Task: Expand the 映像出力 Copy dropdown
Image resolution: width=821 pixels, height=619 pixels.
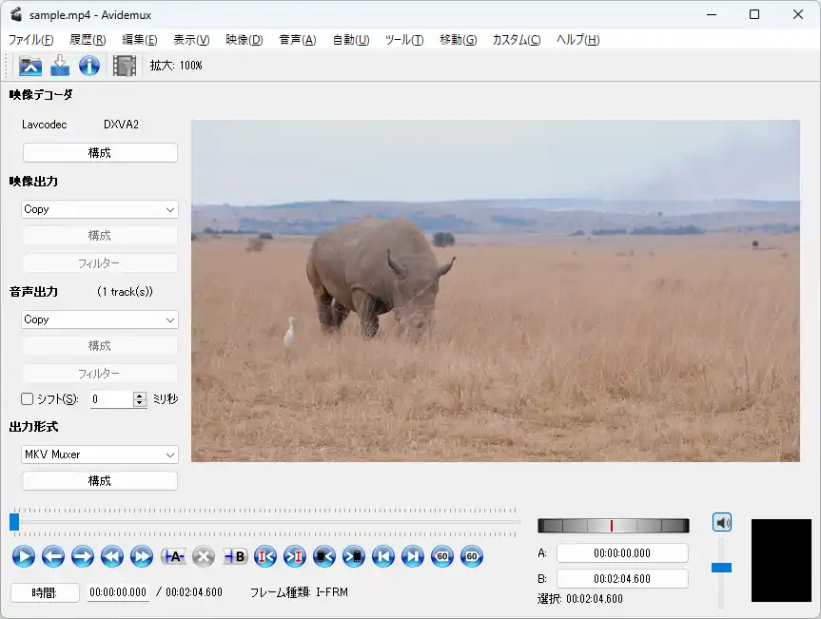Action: (x=100, y=209)
